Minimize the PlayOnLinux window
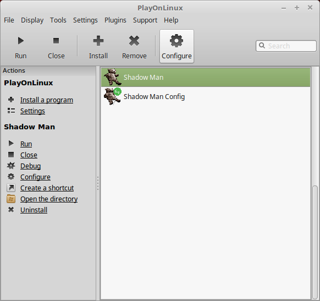Screen dimensions: 320x301 click(284, 8)
